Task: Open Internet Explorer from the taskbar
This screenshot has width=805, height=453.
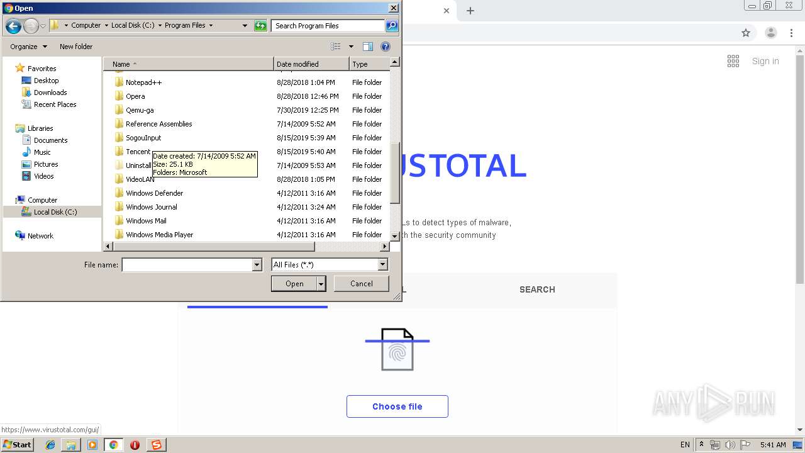Action: pyautogui.click(x=50, y=445)
